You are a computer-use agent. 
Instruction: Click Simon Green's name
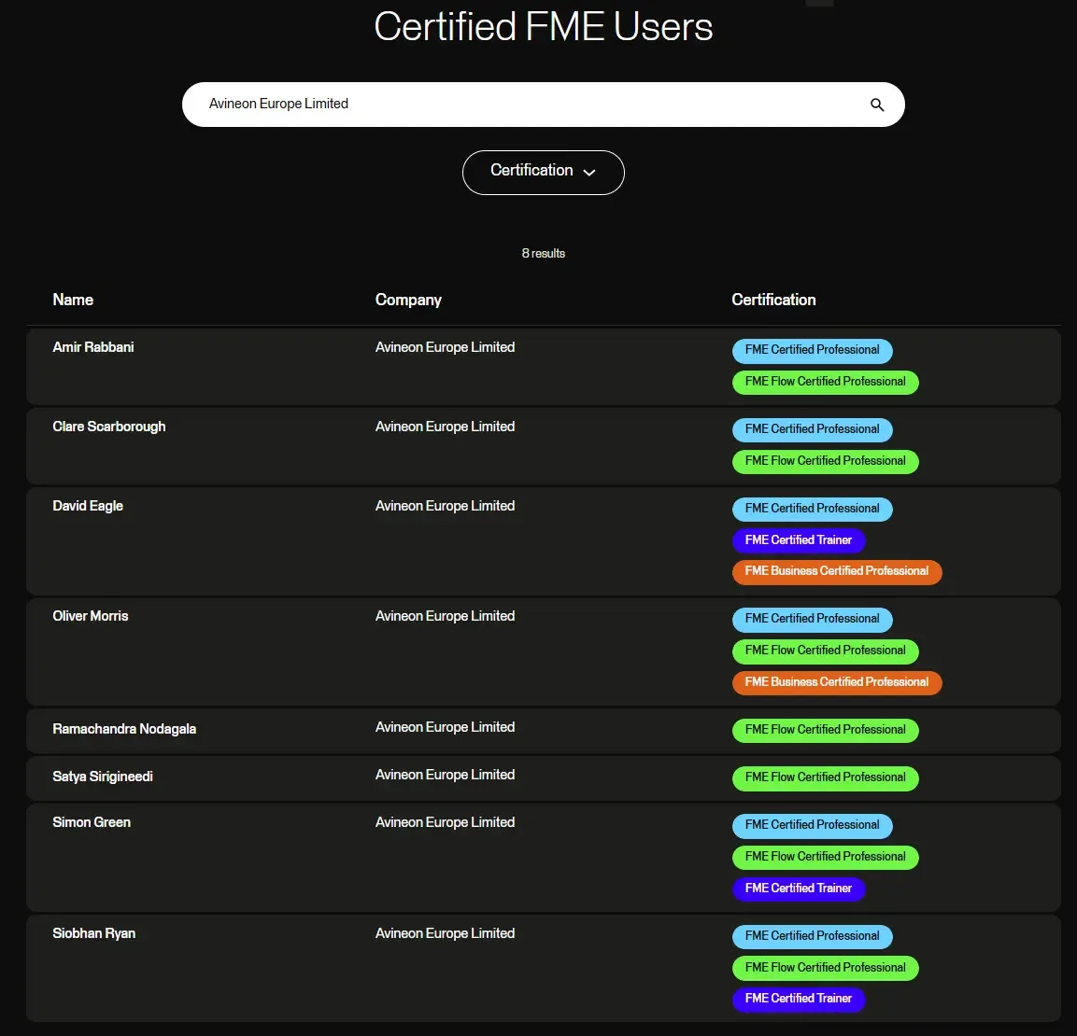(x=92, y=822)
